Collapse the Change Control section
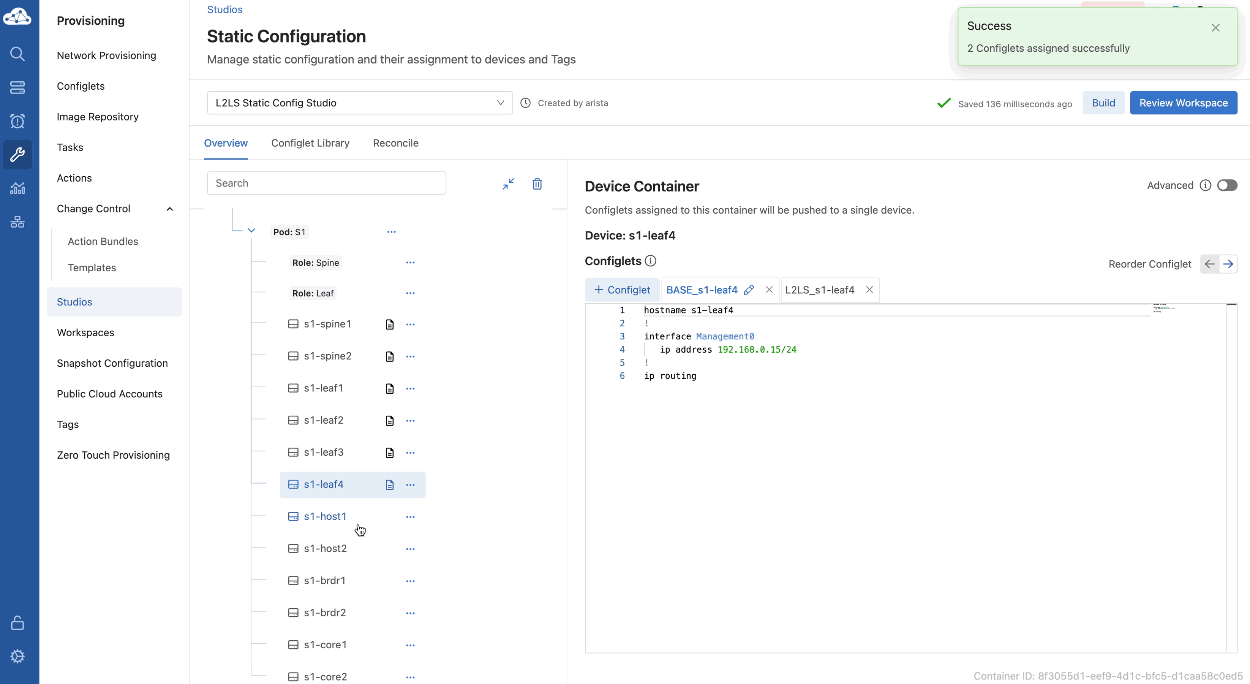The image size is (1250, 684). 169,209
